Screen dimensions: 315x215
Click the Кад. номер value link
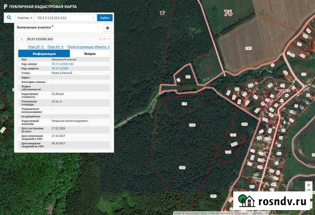63,64
